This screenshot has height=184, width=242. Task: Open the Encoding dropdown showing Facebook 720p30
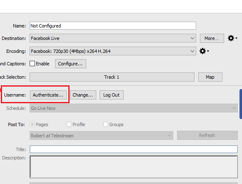click(113, 51)
